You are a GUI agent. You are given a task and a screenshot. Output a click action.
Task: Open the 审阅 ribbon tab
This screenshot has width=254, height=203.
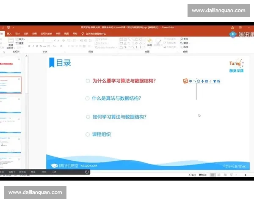click(58, 34)
